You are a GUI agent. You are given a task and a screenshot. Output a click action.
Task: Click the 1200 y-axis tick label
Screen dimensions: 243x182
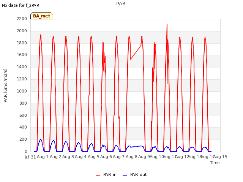pos(22,79)
